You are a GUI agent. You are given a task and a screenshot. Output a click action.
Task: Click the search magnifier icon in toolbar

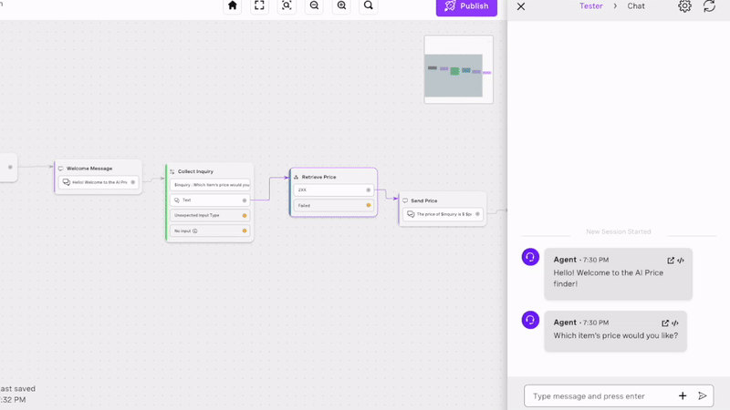(x=369, y=5)
